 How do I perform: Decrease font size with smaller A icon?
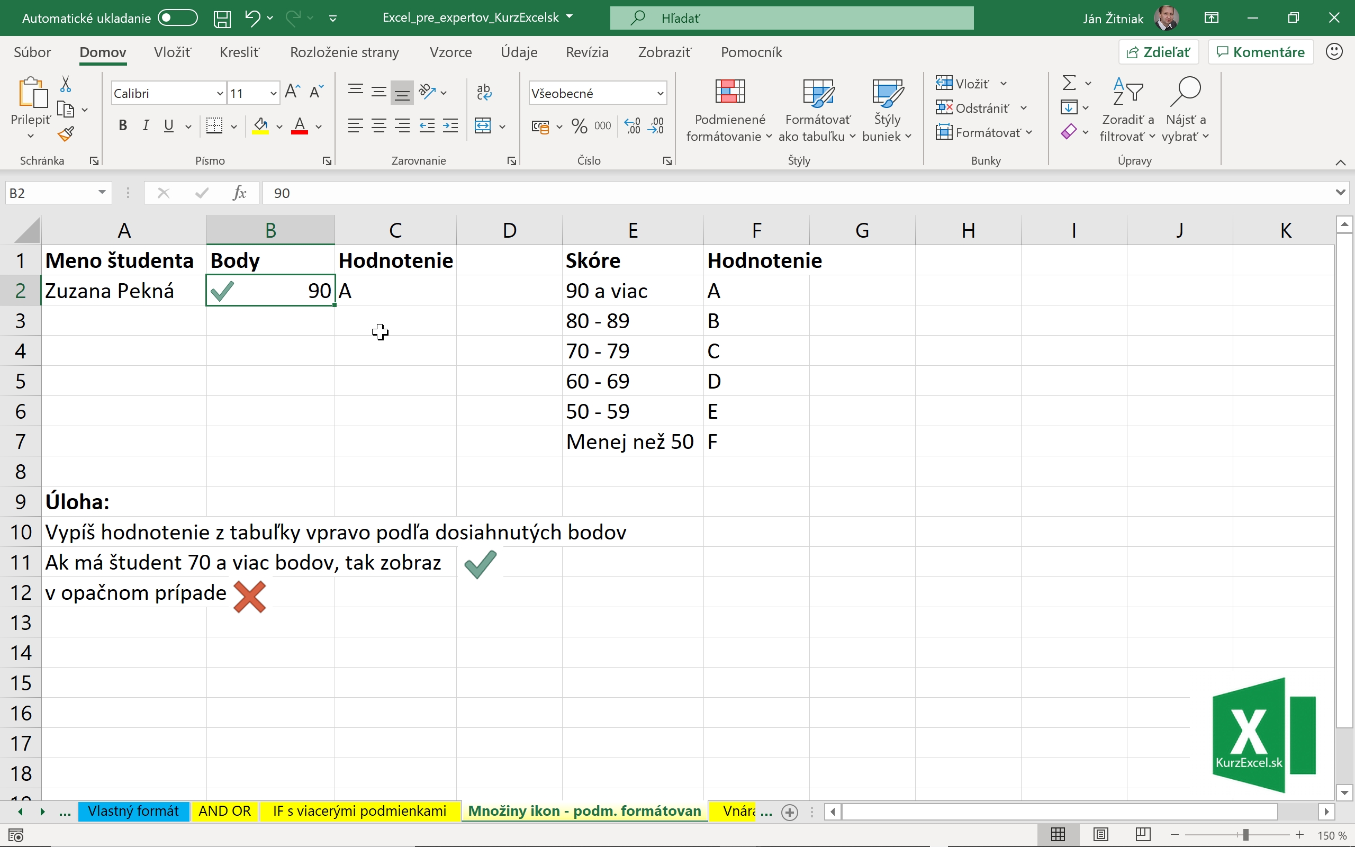[x=317, y=92]
